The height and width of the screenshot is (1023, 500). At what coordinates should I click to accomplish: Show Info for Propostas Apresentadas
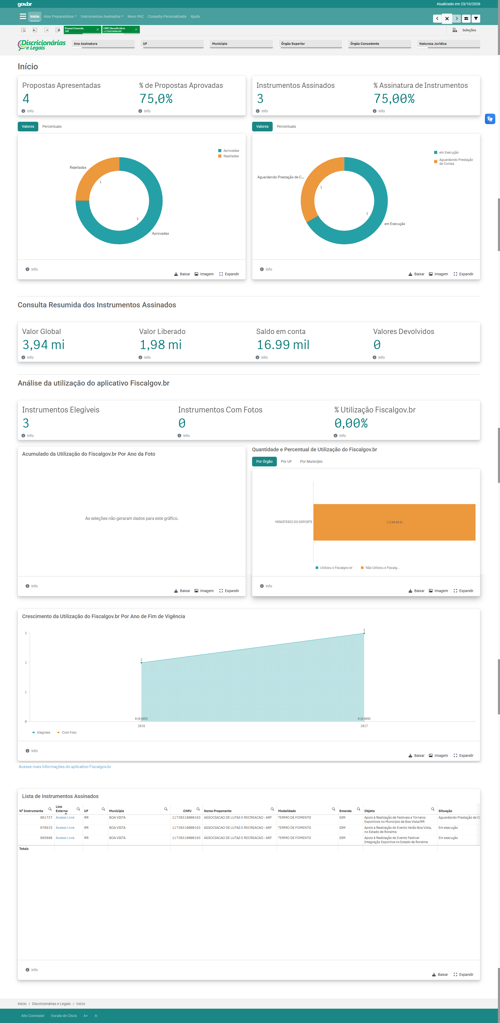(x=28, y=111)
